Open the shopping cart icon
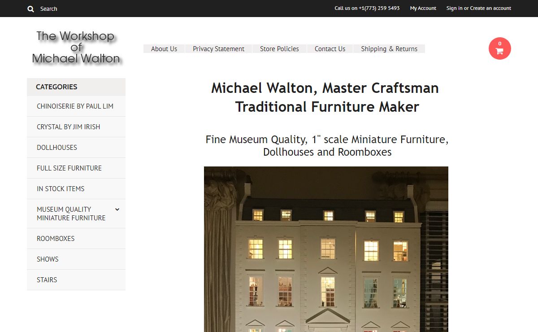The width and height of the screenshot is (538, 332). [500, 48]
